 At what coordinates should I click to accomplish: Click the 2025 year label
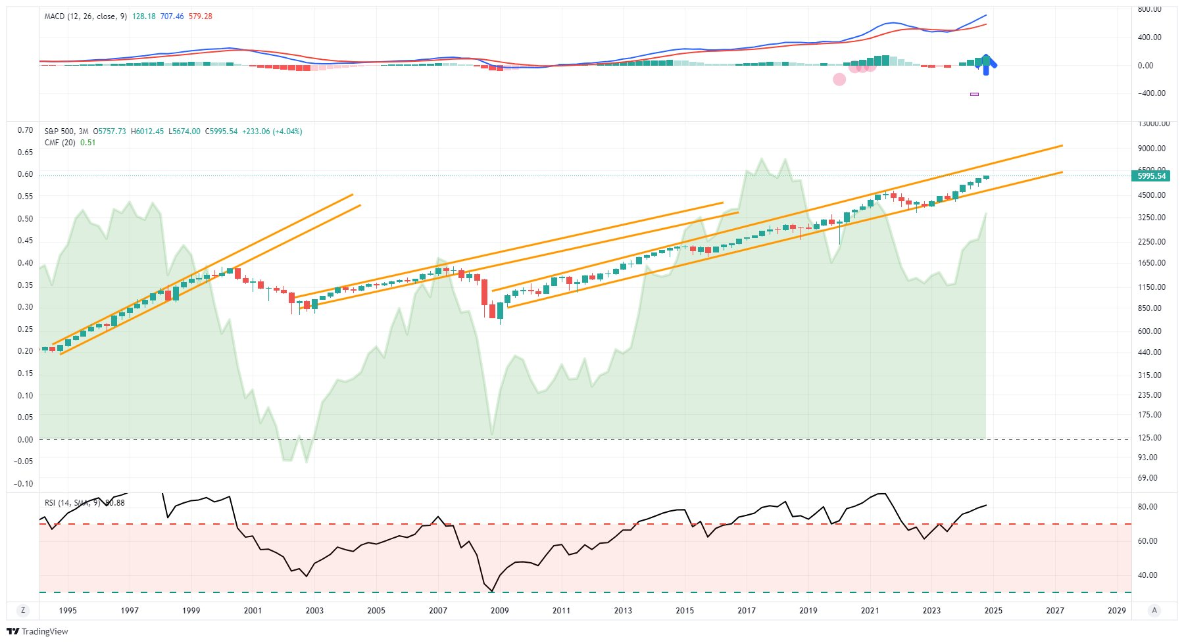pyautogui.click(x=993, y=610)
